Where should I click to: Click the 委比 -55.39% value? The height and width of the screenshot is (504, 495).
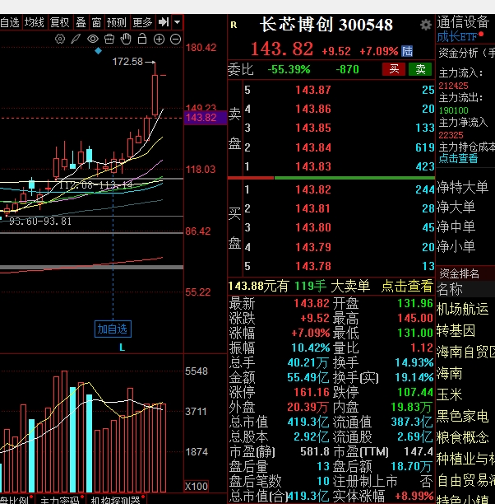pyautogui.click(x=289, y=69)
